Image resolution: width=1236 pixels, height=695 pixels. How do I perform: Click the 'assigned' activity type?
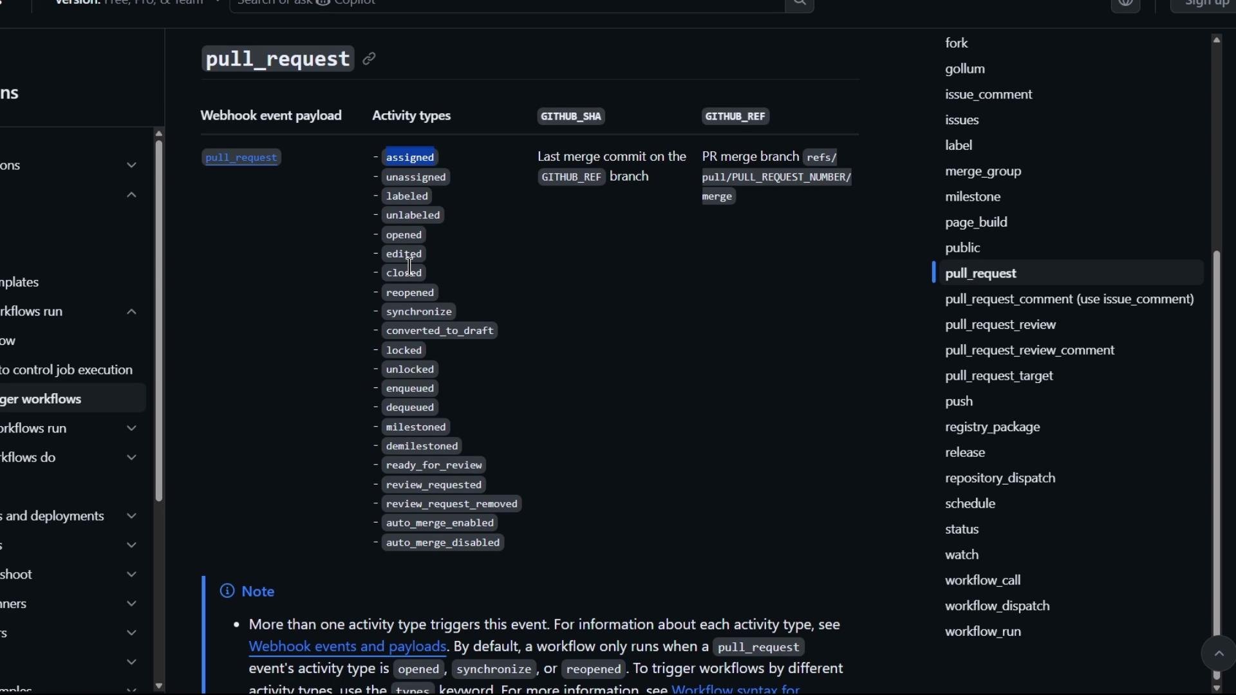pos(410,158)
